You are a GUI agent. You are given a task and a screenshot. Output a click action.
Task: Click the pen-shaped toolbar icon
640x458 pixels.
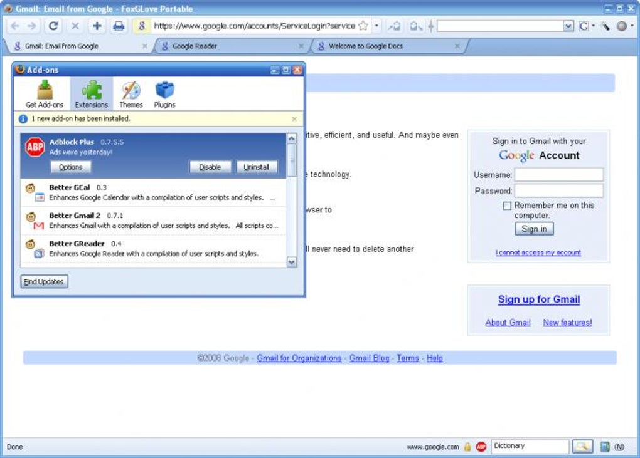click(605, 26)
